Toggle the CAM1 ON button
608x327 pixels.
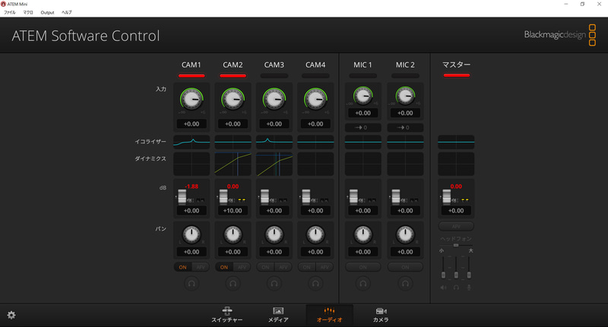pos(182,267)
